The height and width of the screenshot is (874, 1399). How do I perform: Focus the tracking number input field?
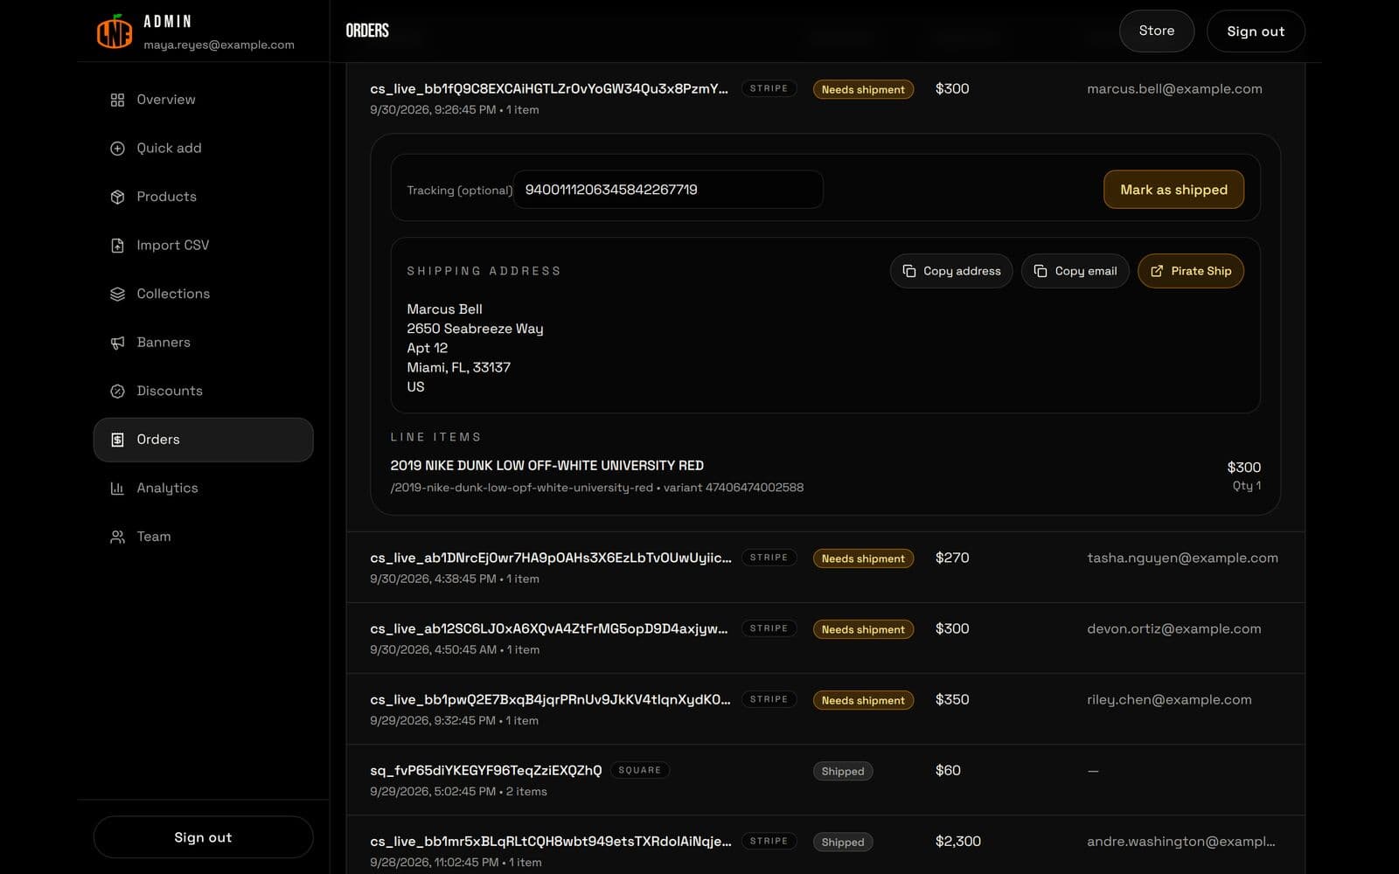[x=668, y=190]
